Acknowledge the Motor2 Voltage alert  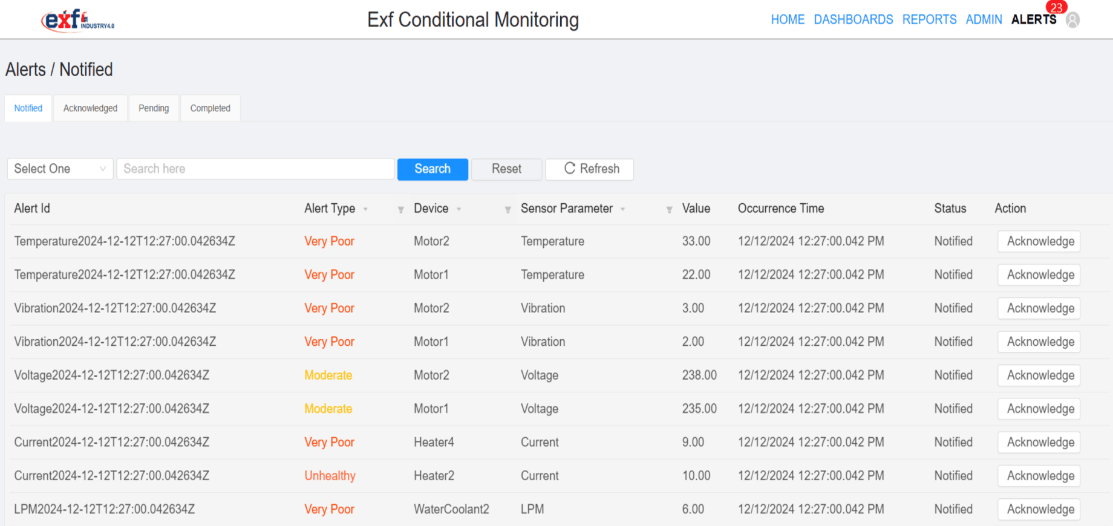pos(1039,375)
